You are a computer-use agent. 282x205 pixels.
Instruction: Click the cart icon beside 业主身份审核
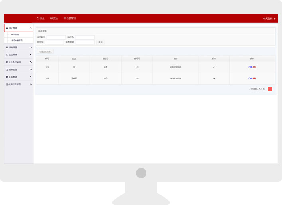7,62
